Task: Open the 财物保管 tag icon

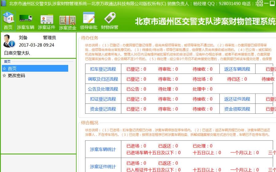Action: (109, 21)
